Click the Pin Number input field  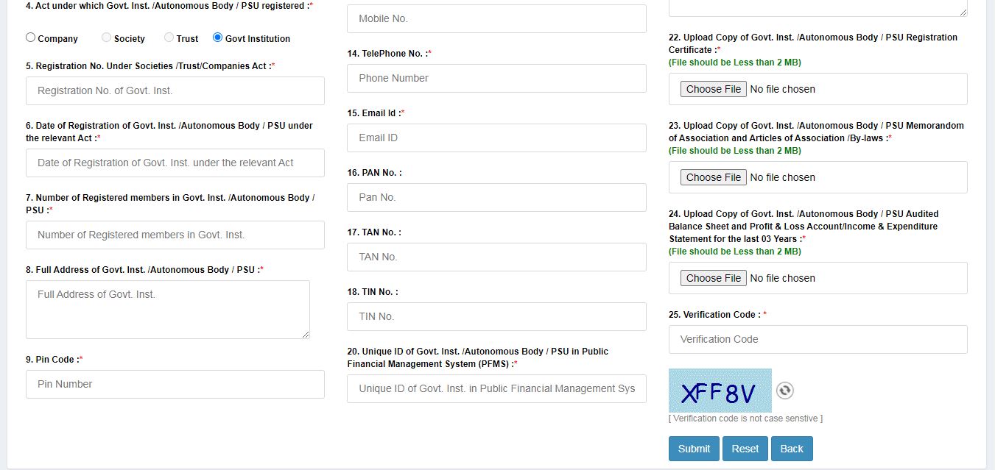(x=175, y=384)
